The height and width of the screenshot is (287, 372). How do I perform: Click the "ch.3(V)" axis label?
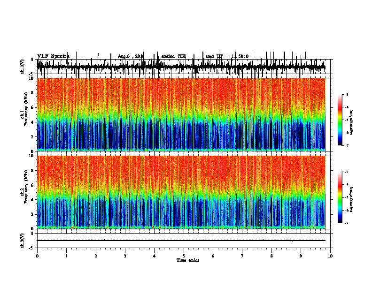click(23, 241)
